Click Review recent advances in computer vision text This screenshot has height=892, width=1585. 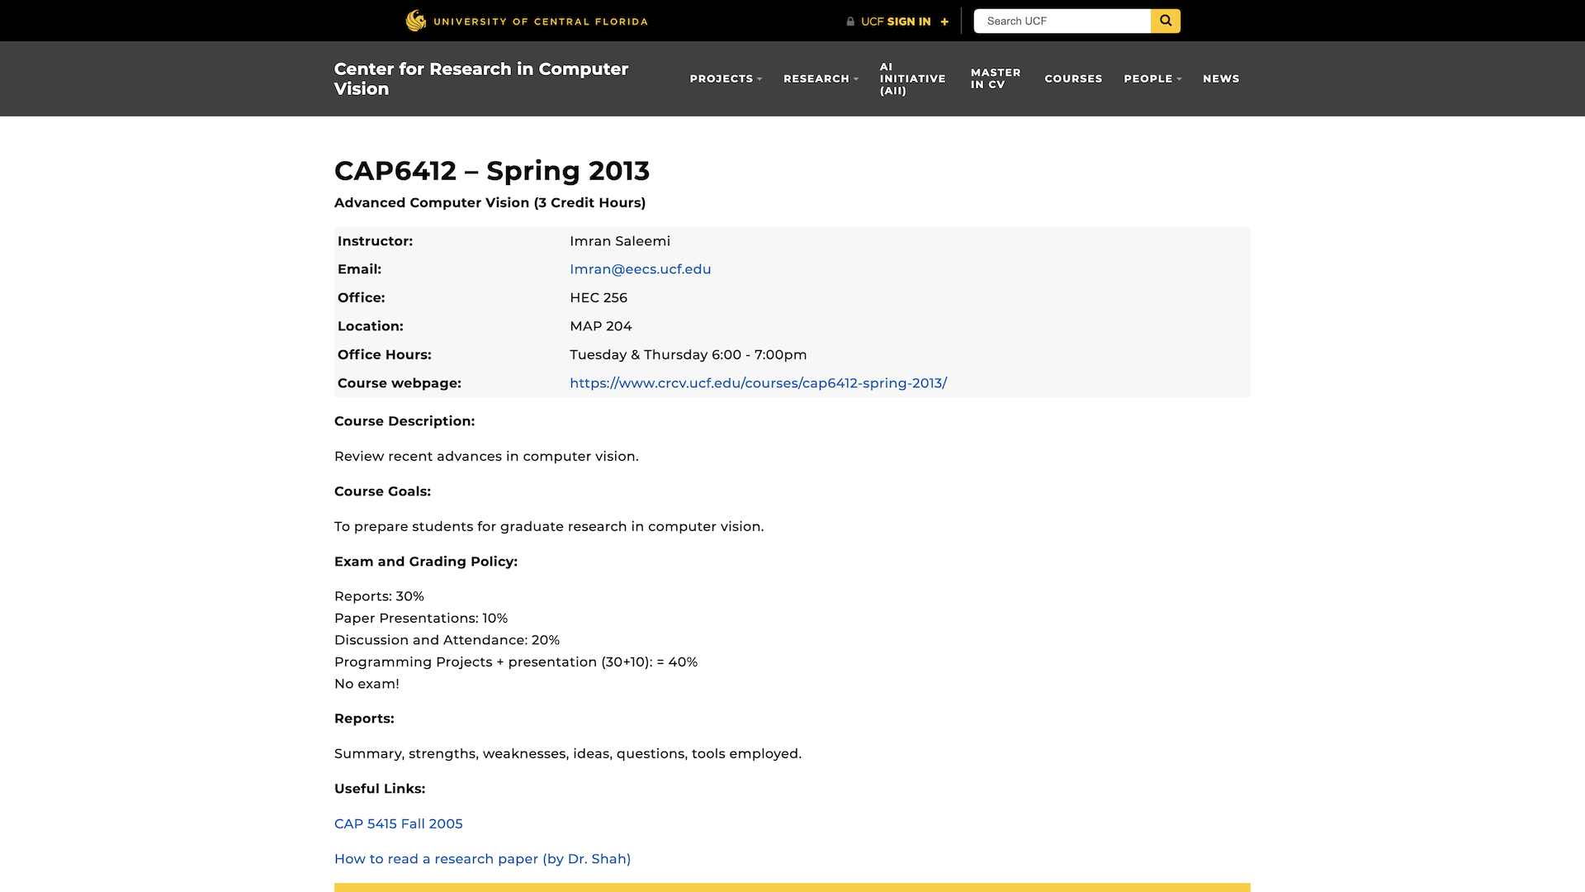(486, 457)
